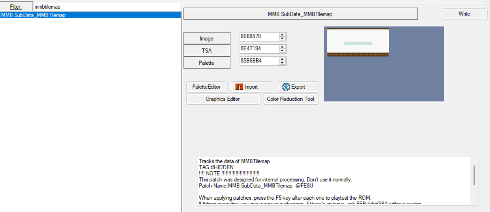
Task: Open the PaletteEditor
Action: coord(207,87)
